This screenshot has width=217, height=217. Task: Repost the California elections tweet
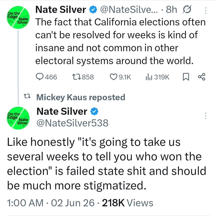(83, 77)
